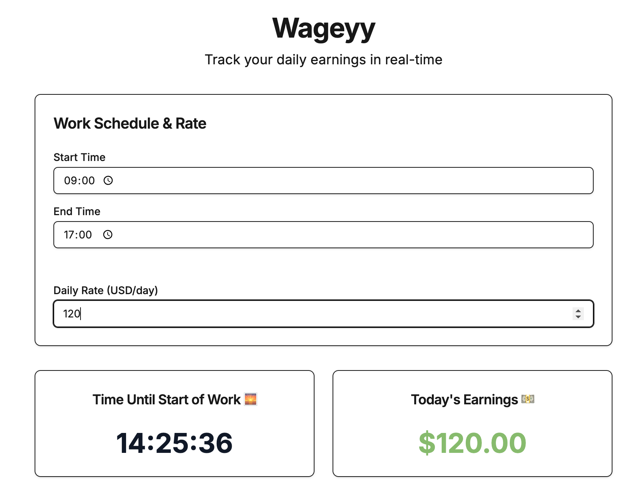Click the money emoji next to Today's Earnings

tap(528, 399)
